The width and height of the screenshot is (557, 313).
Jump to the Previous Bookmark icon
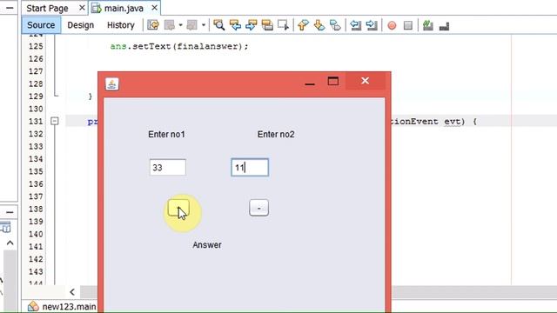[x=303, y=25]
